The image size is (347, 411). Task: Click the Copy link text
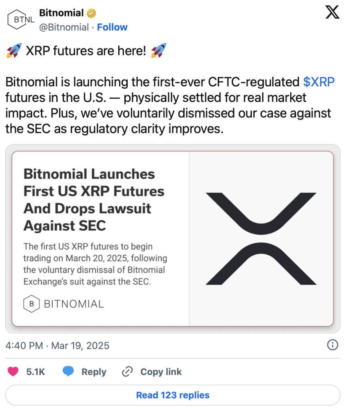point(161,372)
